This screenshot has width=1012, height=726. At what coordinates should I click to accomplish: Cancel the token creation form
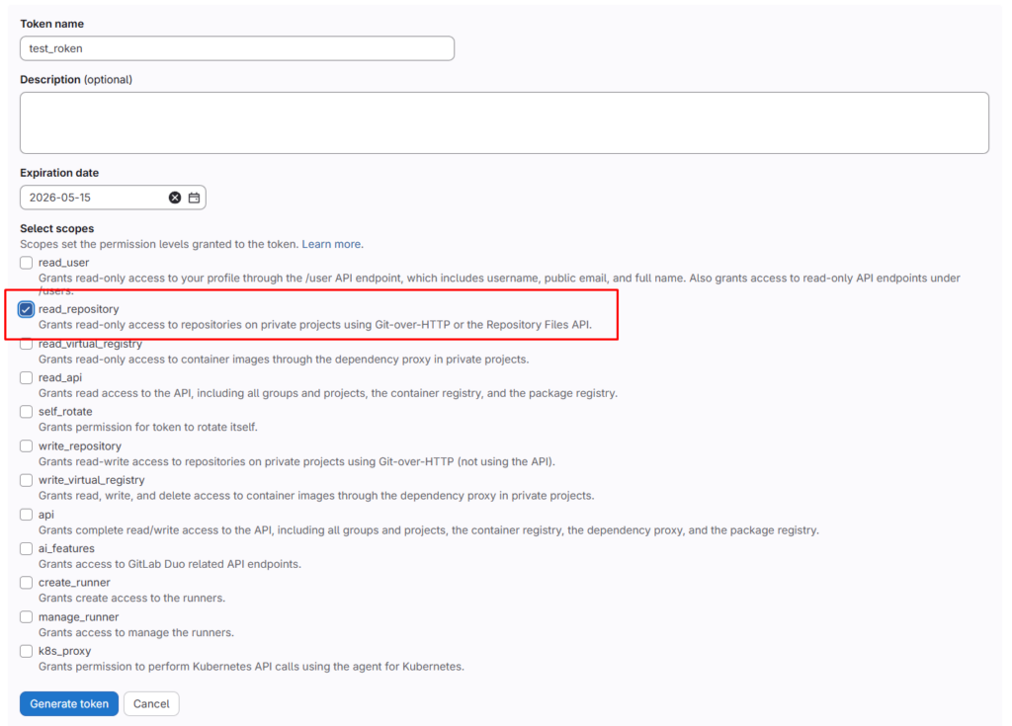click(x=151, y=704)
